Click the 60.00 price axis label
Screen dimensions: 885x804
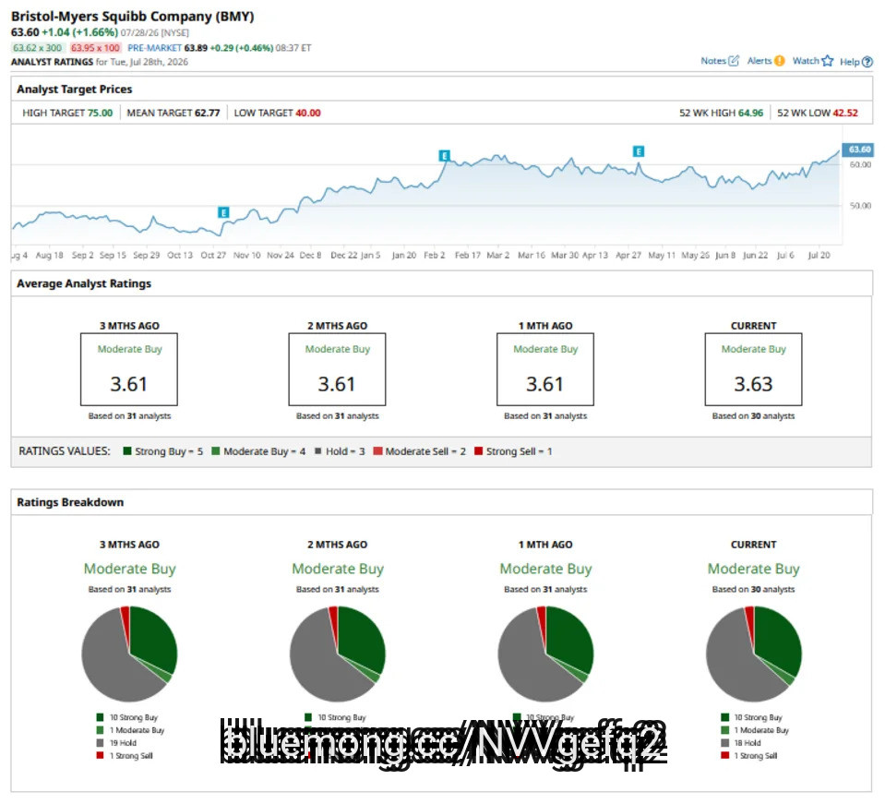860,165
